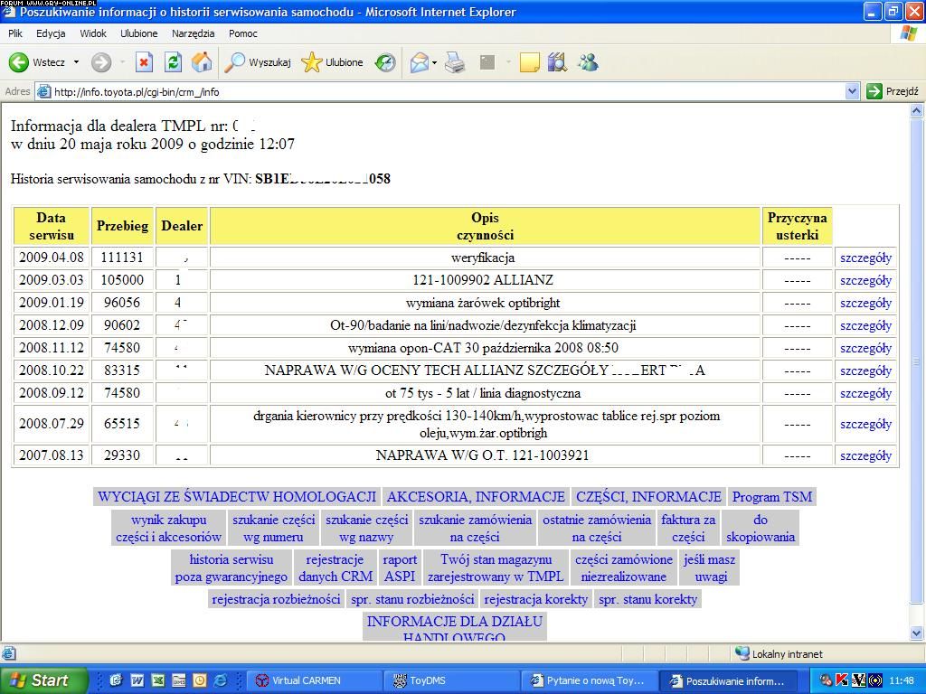
Task: Open the Ulubione menu
Action: tap(138, 33)
